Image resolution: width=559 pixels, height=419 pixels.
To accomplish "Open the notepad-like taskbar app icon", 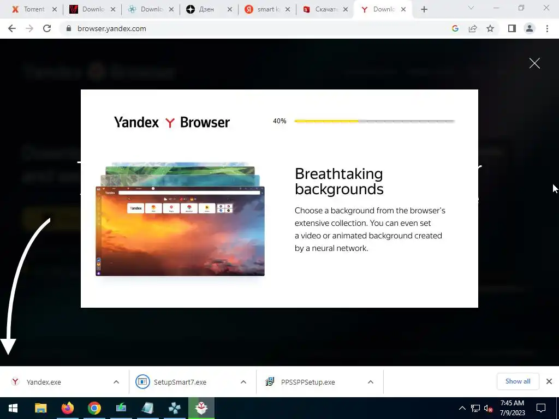I will pos(147,408).
